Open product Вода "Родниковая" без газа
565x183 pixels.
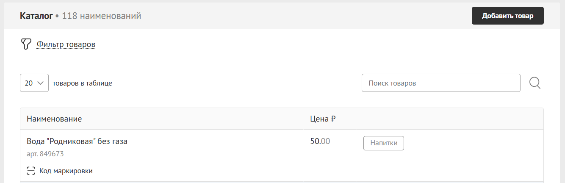[77, 141]
